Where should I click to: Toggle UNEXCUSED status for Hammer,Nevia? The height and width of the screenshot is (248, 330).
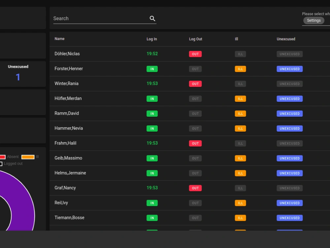tap(289, 128)
